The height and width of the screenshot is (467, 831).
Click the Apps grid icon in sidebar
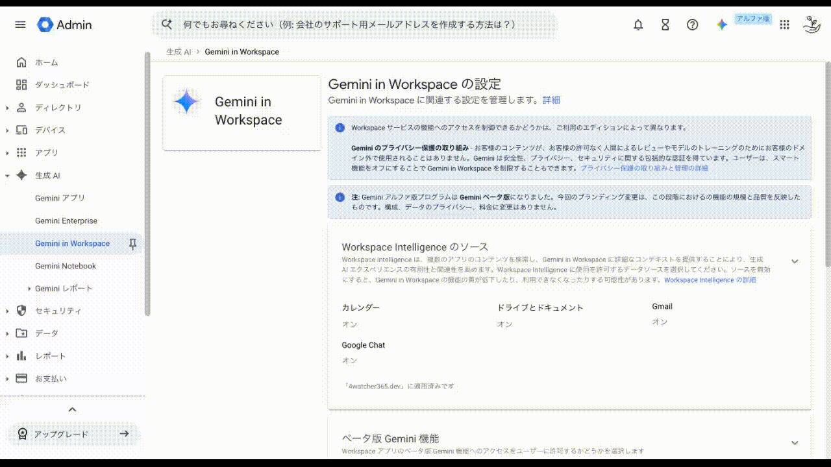point(21,153)
